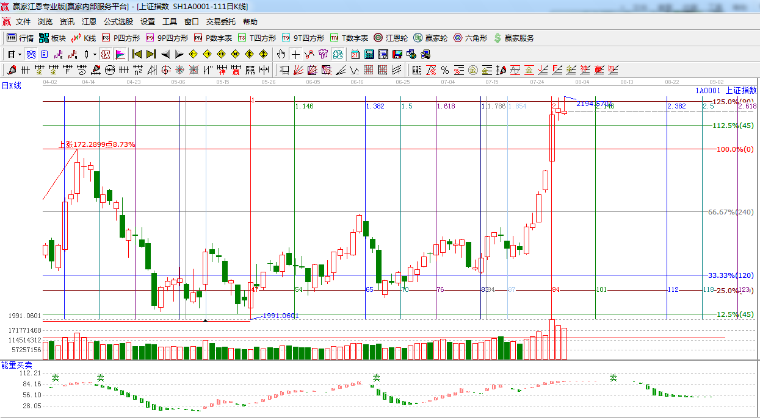Viewport: 760px width, 418px height.
Task: Open the 公式选股 menu
Action: (118, 22)
